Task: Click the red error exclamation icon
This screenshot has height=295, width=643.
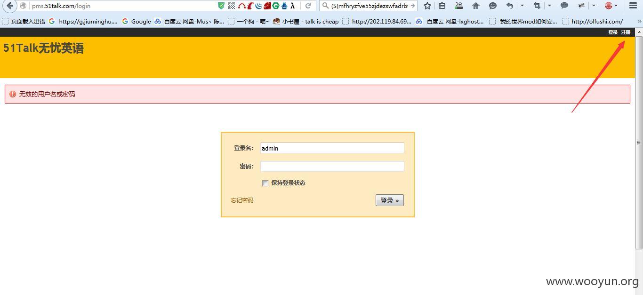Action: [13, 94]
